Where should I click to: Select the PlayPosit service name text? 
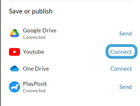click(x=35, y=84)
